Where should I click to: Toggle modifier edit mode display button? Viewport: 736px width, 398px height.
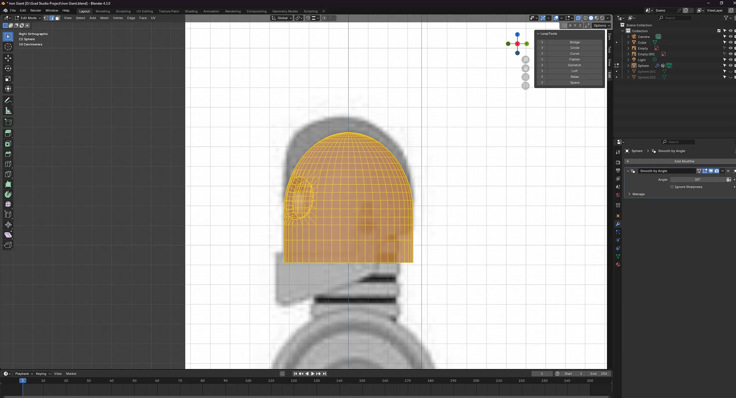coord(705,171)
